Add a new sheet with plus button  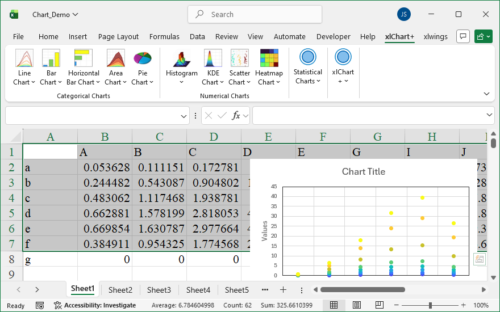pyautogui.click(x=283, y=290)
